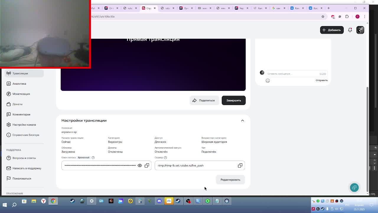Click the Поделиться share button
The width and height of the screenshot is (378, 213).
click(x=204, y=100)
